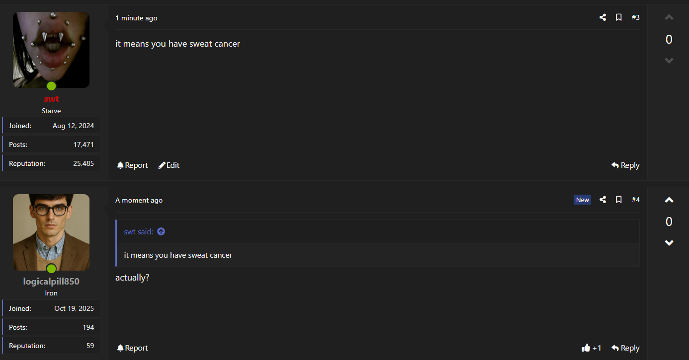The image size is (689, 360).
Task: Open swt's profile via username
Action: pos(51,99)
